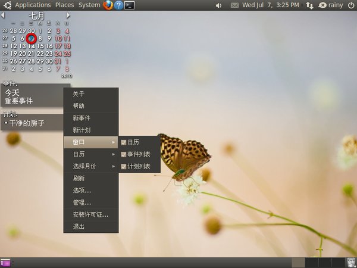Viewport: 357px width, 268px height.
Task: Open the power shutdown icon
Action: 351,5
